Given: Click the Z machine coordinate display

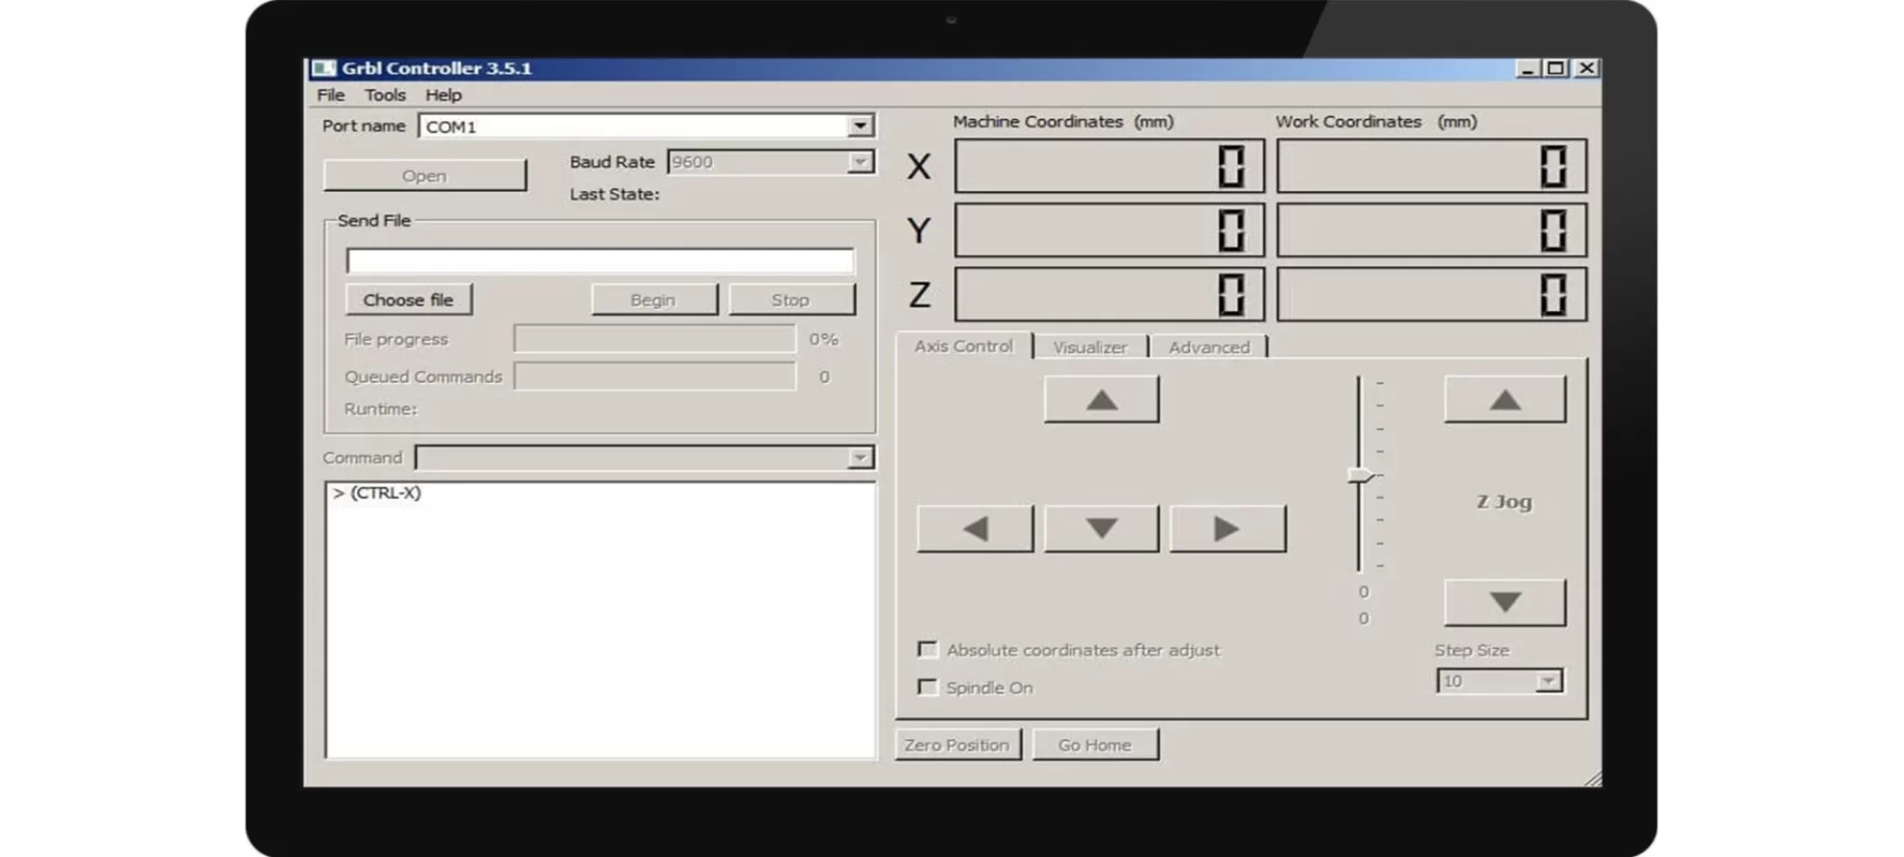Looking at the screenshot, I should (x=1109, y=295).
